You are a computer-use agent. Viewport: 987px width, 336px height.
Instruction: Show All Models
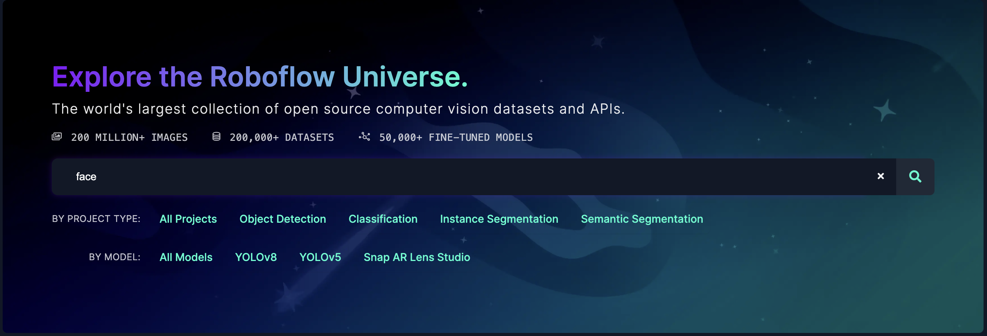186,257
